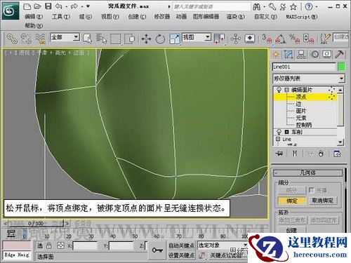Image resolution: width=351 pixels, height=263 pixels.
Task: Save the scene with the floppy disk icon
Action: (48, 6)
